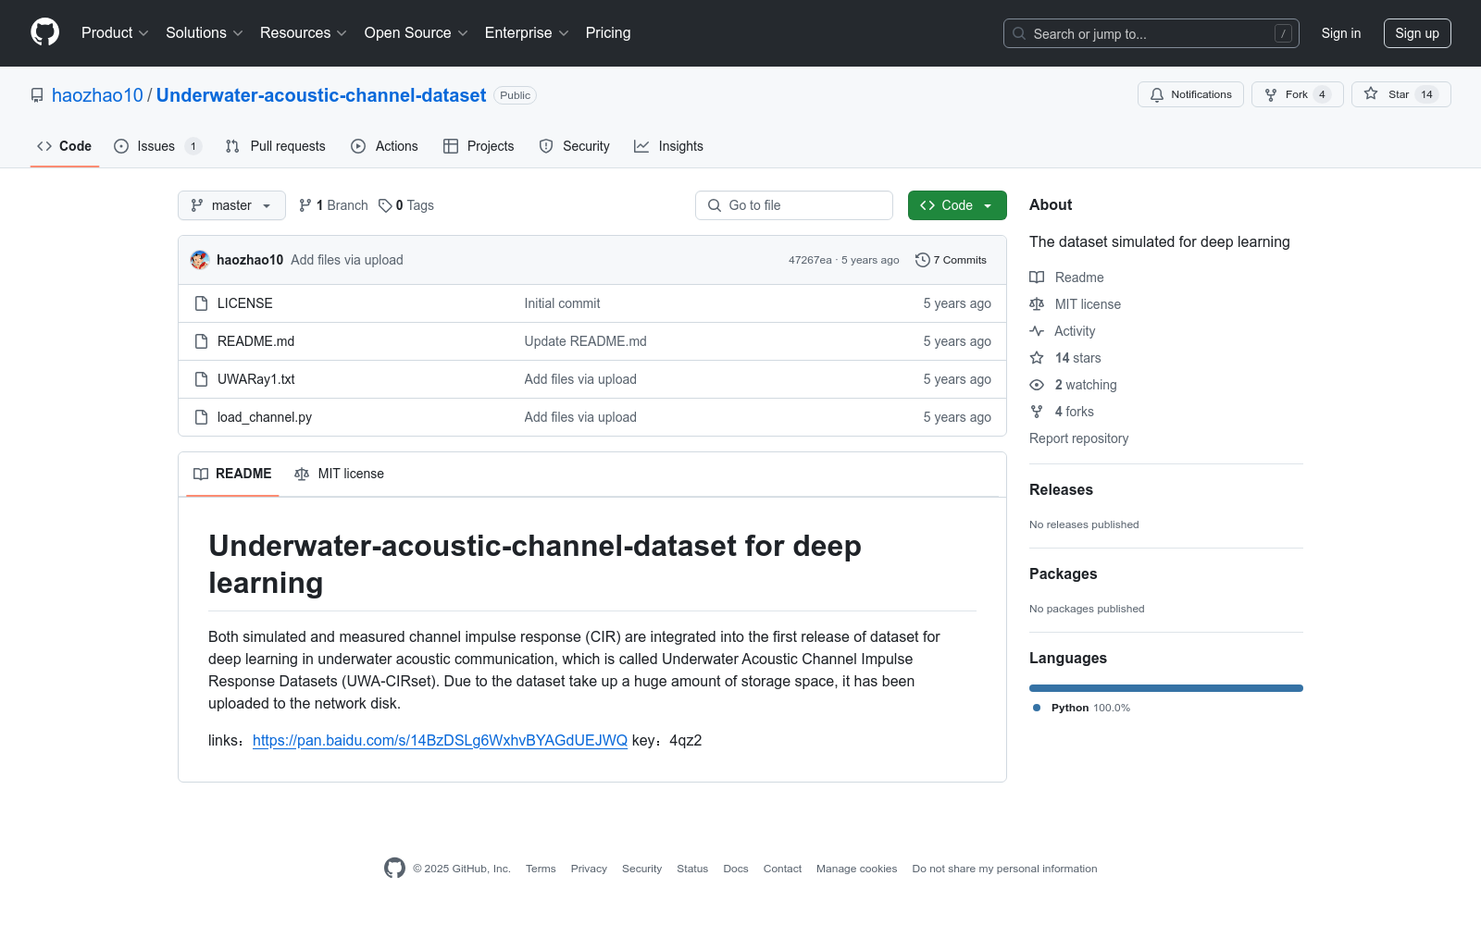Open the green Code dropdown
This screenshot has width=1481, height=925.
[x=957, y=205]
